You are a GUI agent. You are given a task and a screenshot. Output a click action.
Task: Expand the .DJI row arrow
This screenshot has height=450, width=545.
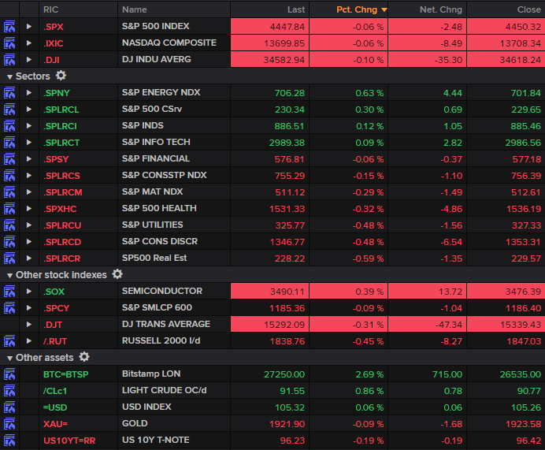29,60
